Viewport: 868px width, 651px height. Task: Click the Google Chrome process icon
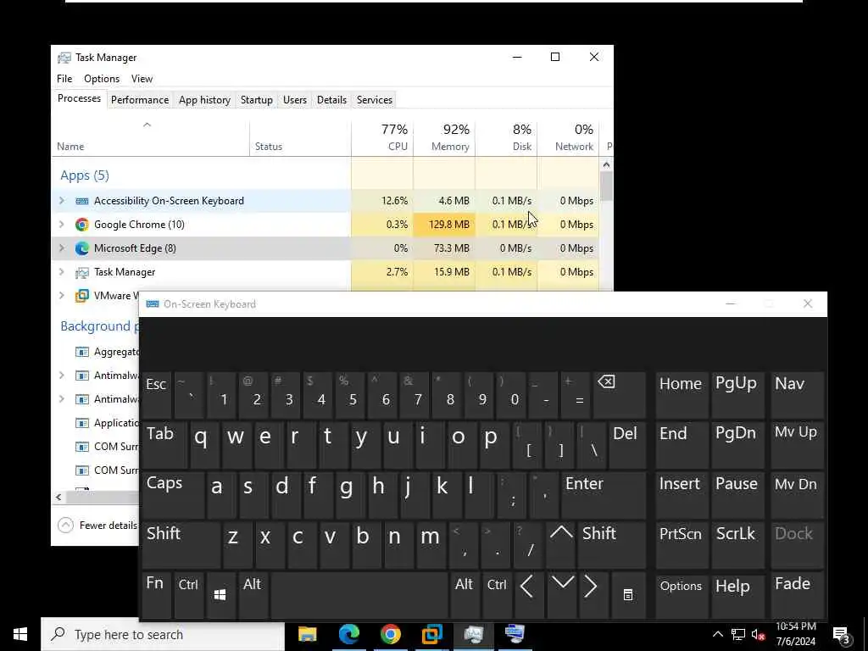pyautogui.click(x=82, y=224)
